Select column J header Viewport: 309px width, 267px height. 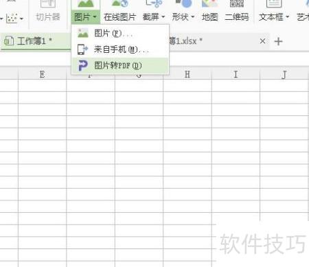pos(284,74)
